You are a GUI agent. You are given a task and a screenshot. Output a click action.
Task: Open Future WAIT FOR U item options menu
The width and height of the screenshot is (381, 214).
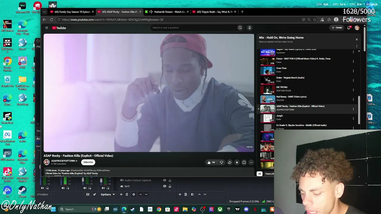[353, 61]
